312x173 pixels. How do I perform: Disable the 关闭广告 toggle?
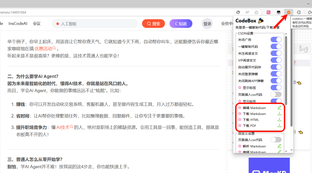[x=276, y=39]
